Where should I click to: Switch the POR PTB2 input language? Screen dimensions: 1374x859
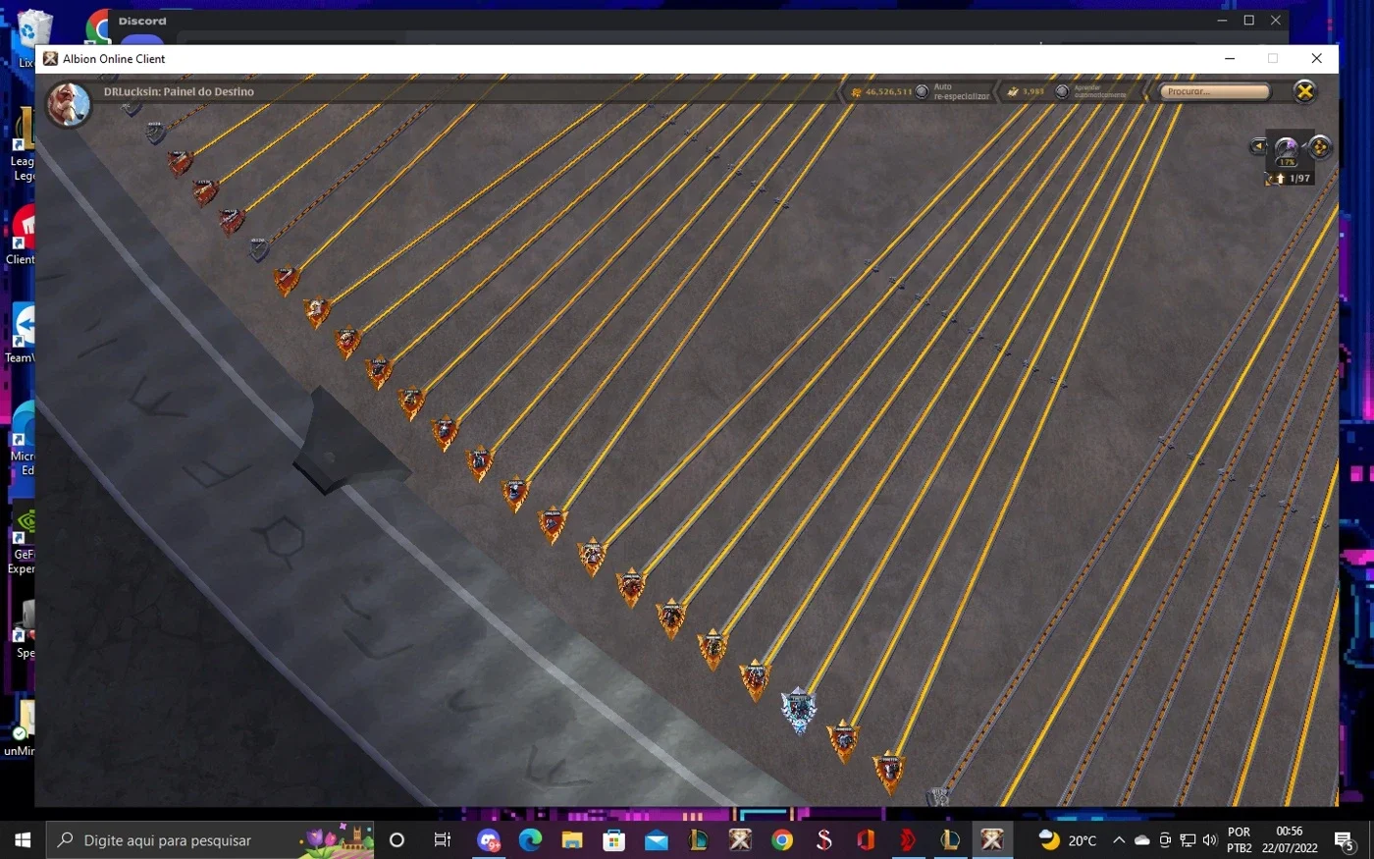pyautogui.click(x=1240, y=840)
